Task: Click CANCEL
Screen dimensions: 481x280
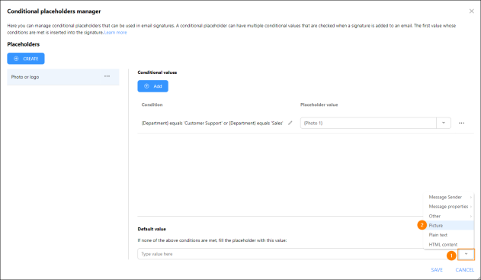Action: point(464,270)
